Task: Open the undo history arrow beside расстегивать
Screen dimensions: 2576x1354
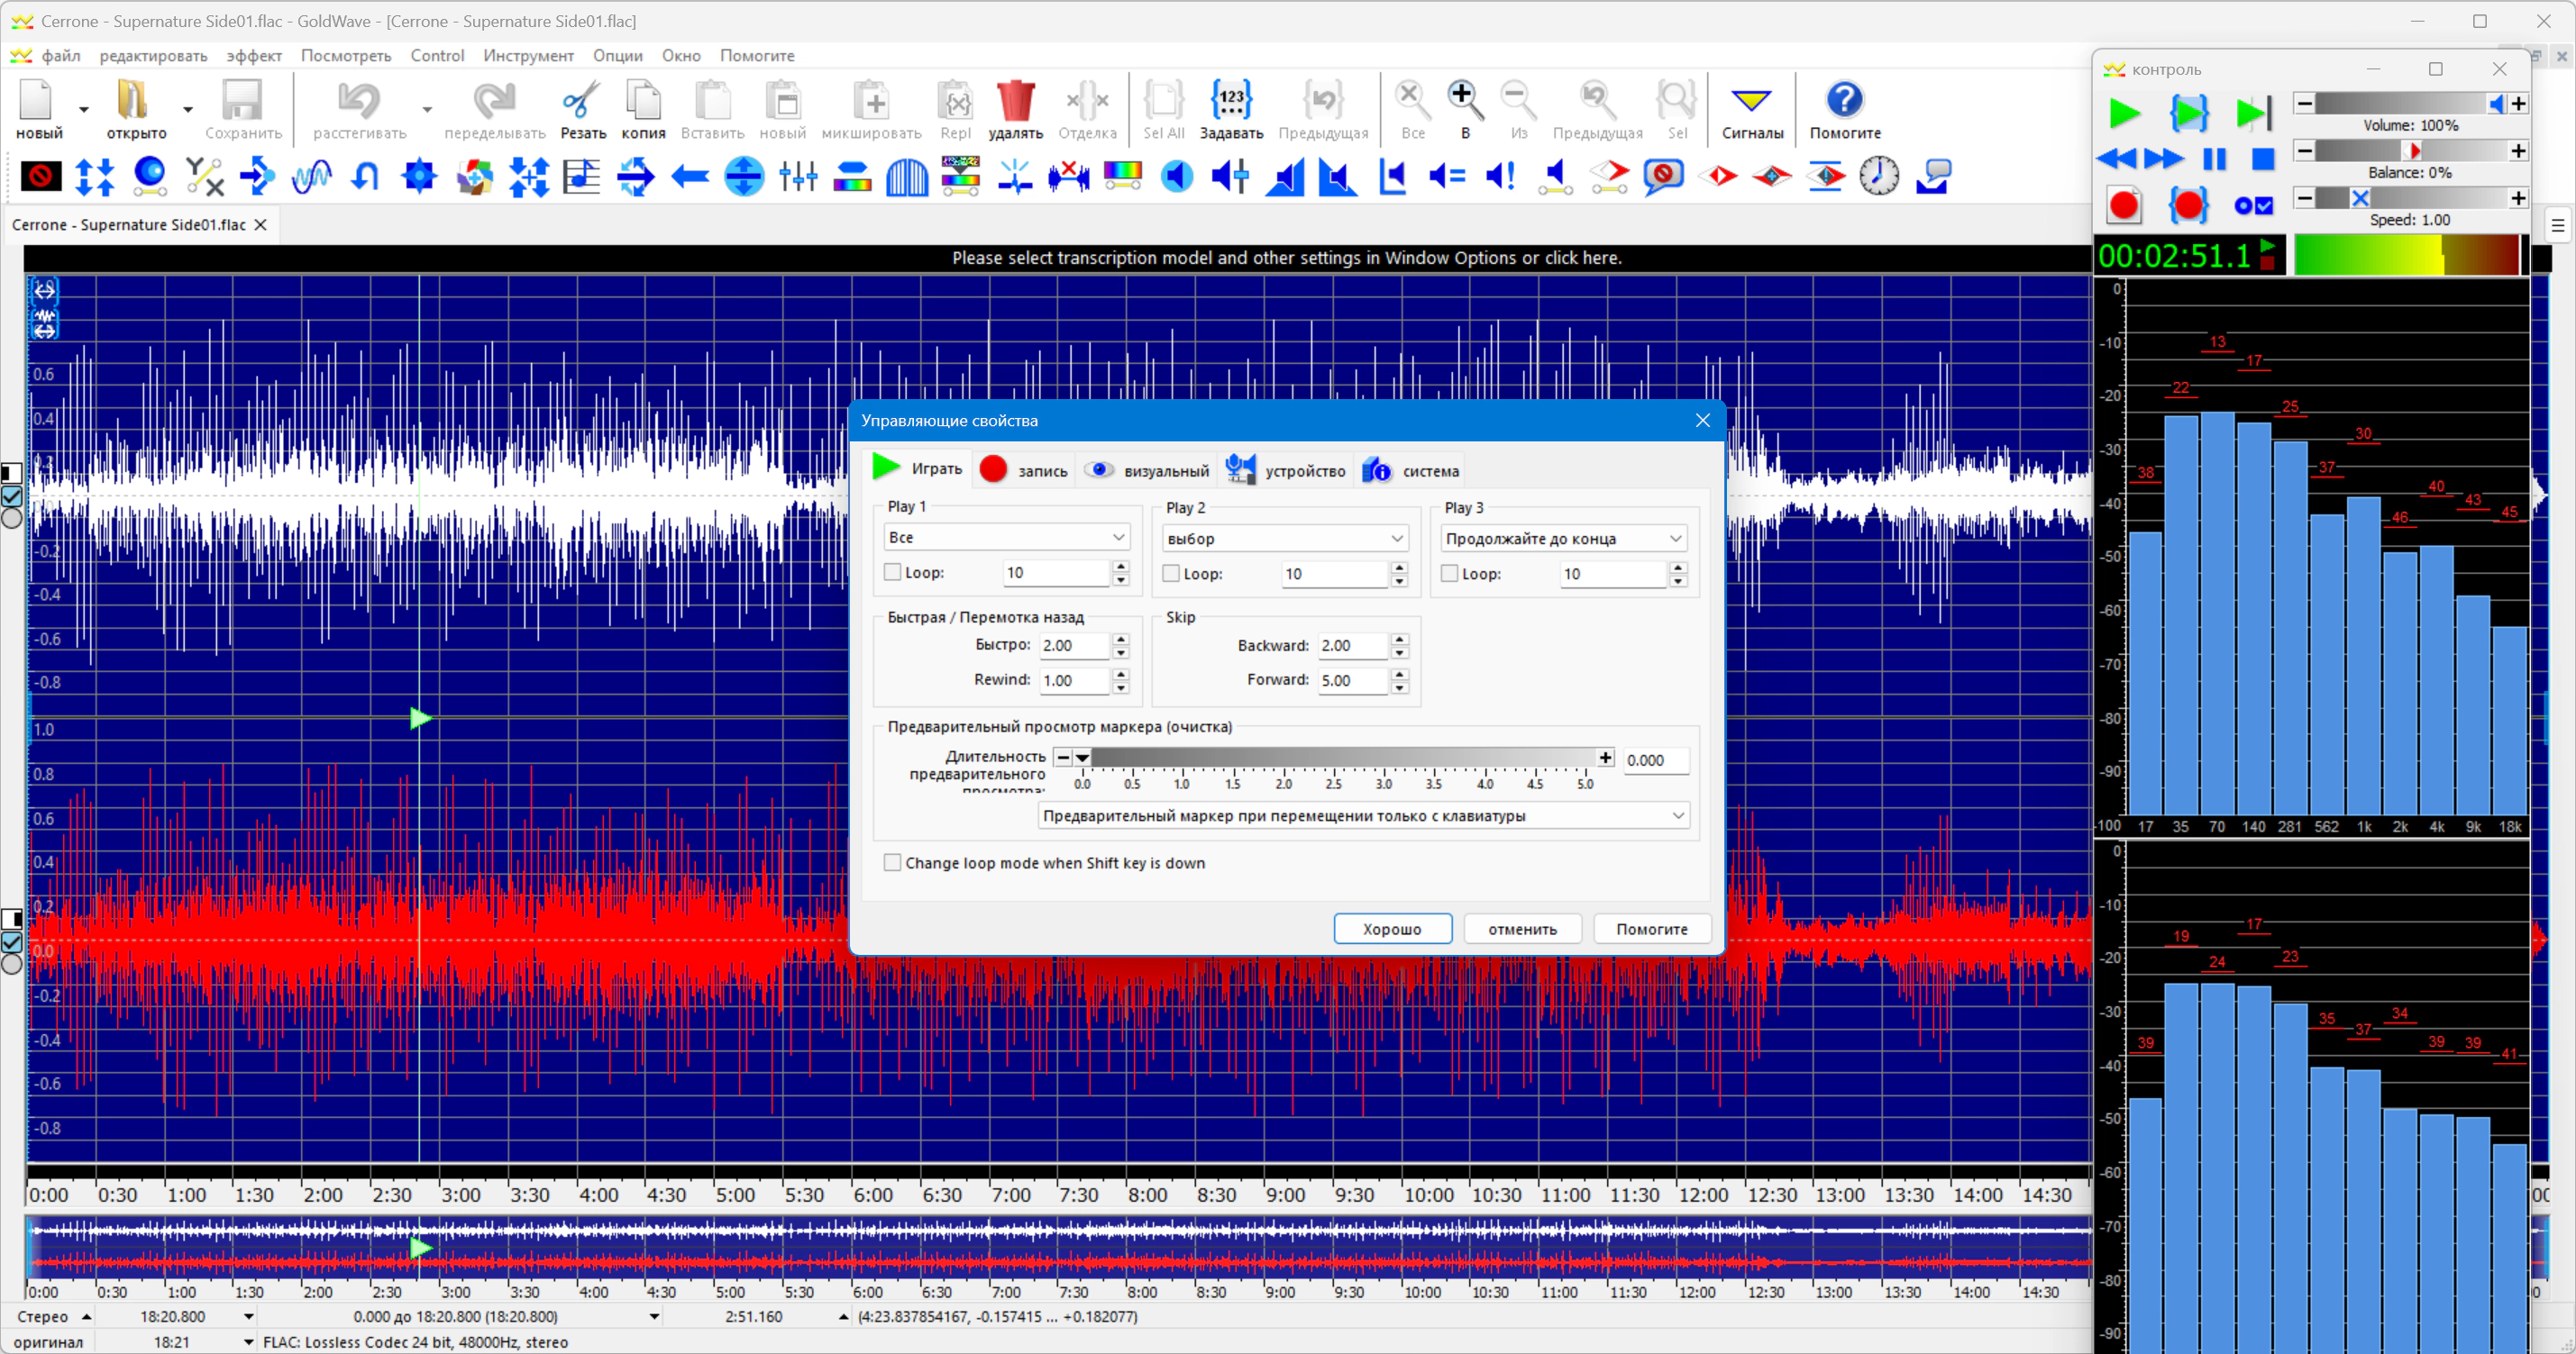Action: click(x=427, y=109)
